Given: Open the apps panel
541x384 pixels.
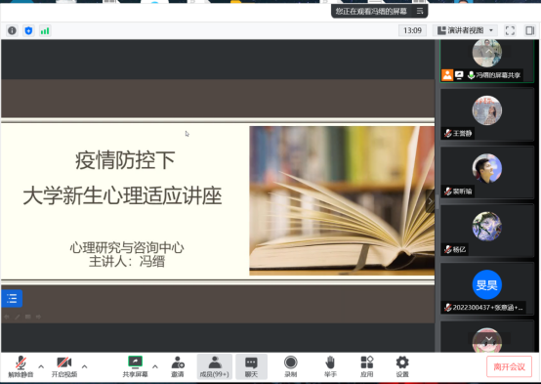Looking at the screenshot, I should (366, 366).
